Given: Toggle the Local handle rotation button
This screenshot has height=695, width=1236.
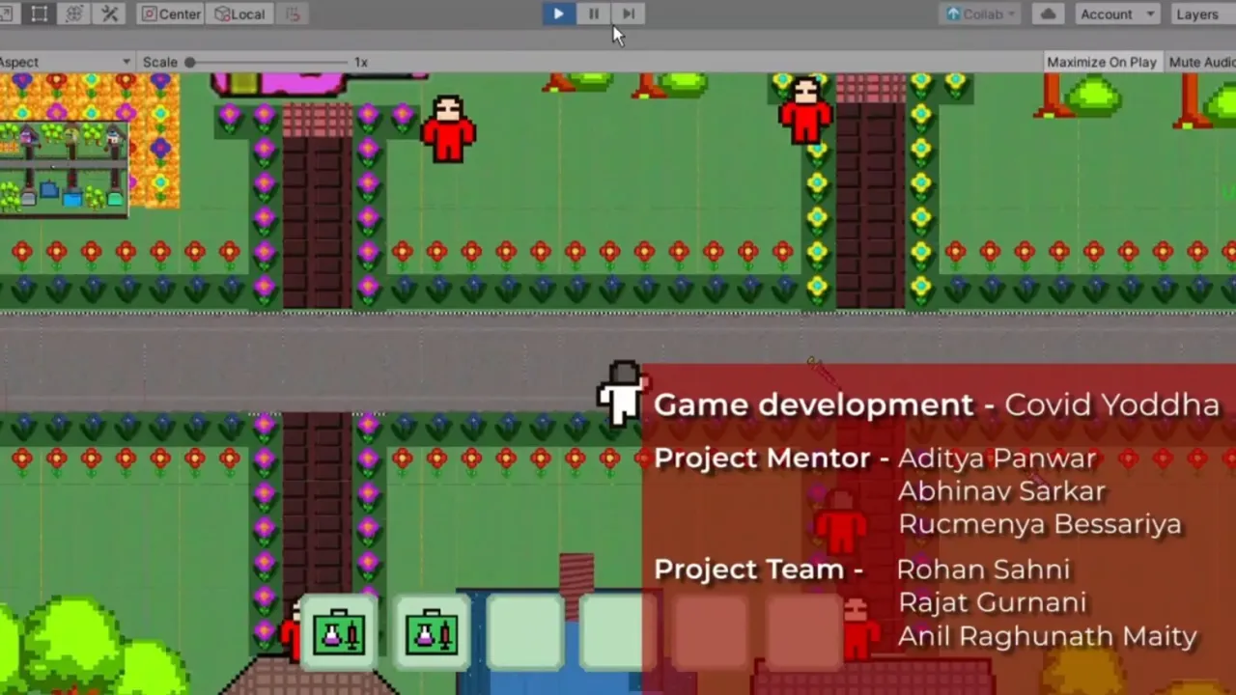Looking at the screenshot, I should [x=239, y=14].
